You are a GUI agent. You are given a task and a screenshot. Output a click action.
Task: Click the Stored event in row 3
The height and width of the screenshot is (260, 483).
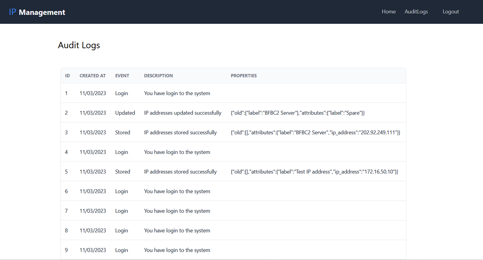(123, 132)
